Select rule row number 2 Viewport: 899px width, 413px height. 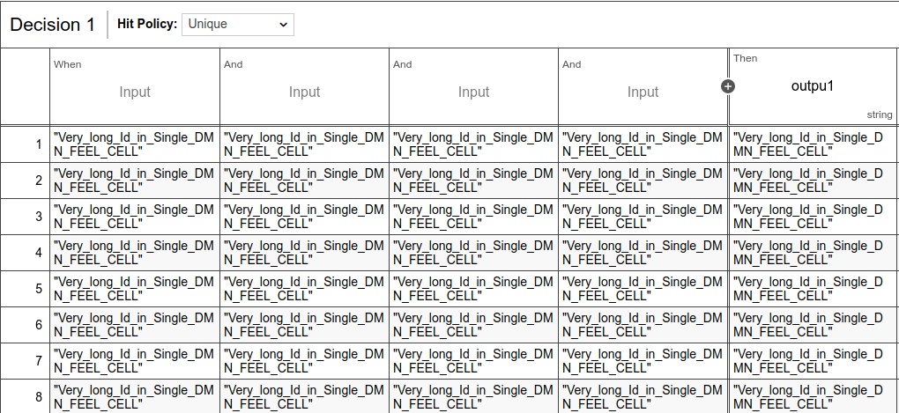point(26,181)
